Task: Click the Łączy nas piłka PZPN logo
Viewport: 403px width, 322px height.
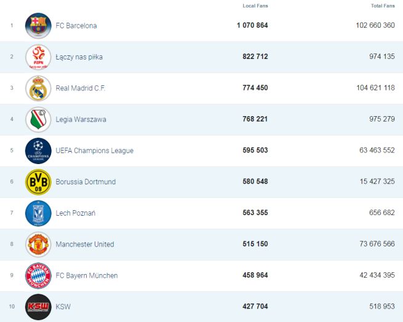Action: 38,57
